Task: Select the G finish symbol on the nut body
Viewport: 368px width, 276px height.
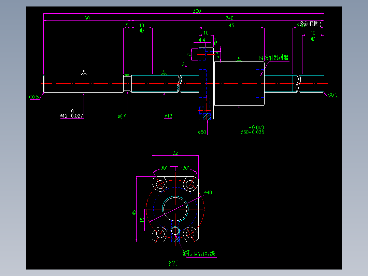Action: click(239, 59)
